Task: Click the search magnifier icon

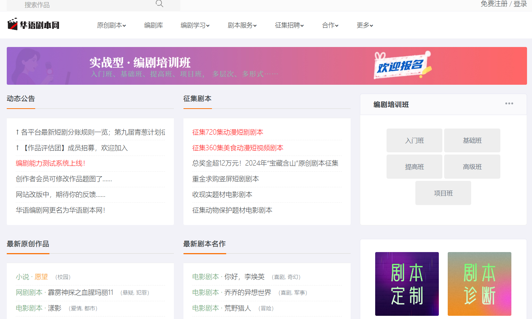Action: (x=159, y=4)
